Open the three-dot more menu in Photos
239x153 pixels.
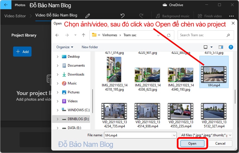pyautogui.click(x=231, y=16)
